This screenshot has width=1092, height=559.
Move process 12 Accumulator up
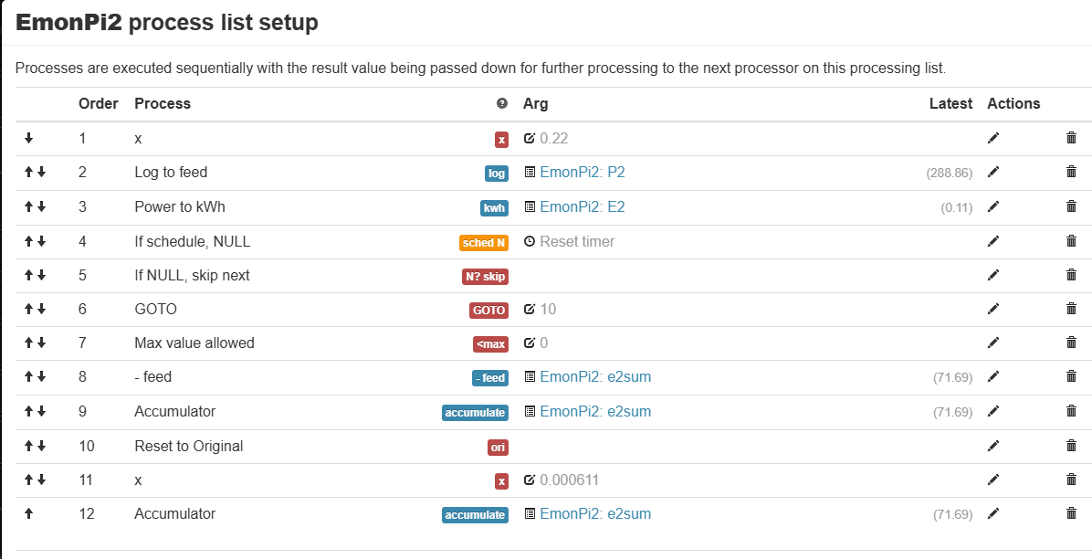coord(28,513)
